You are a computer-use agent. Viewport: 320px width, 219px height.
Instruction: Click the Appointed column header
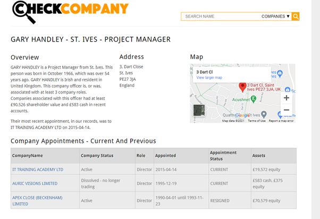tap(165, 156)
